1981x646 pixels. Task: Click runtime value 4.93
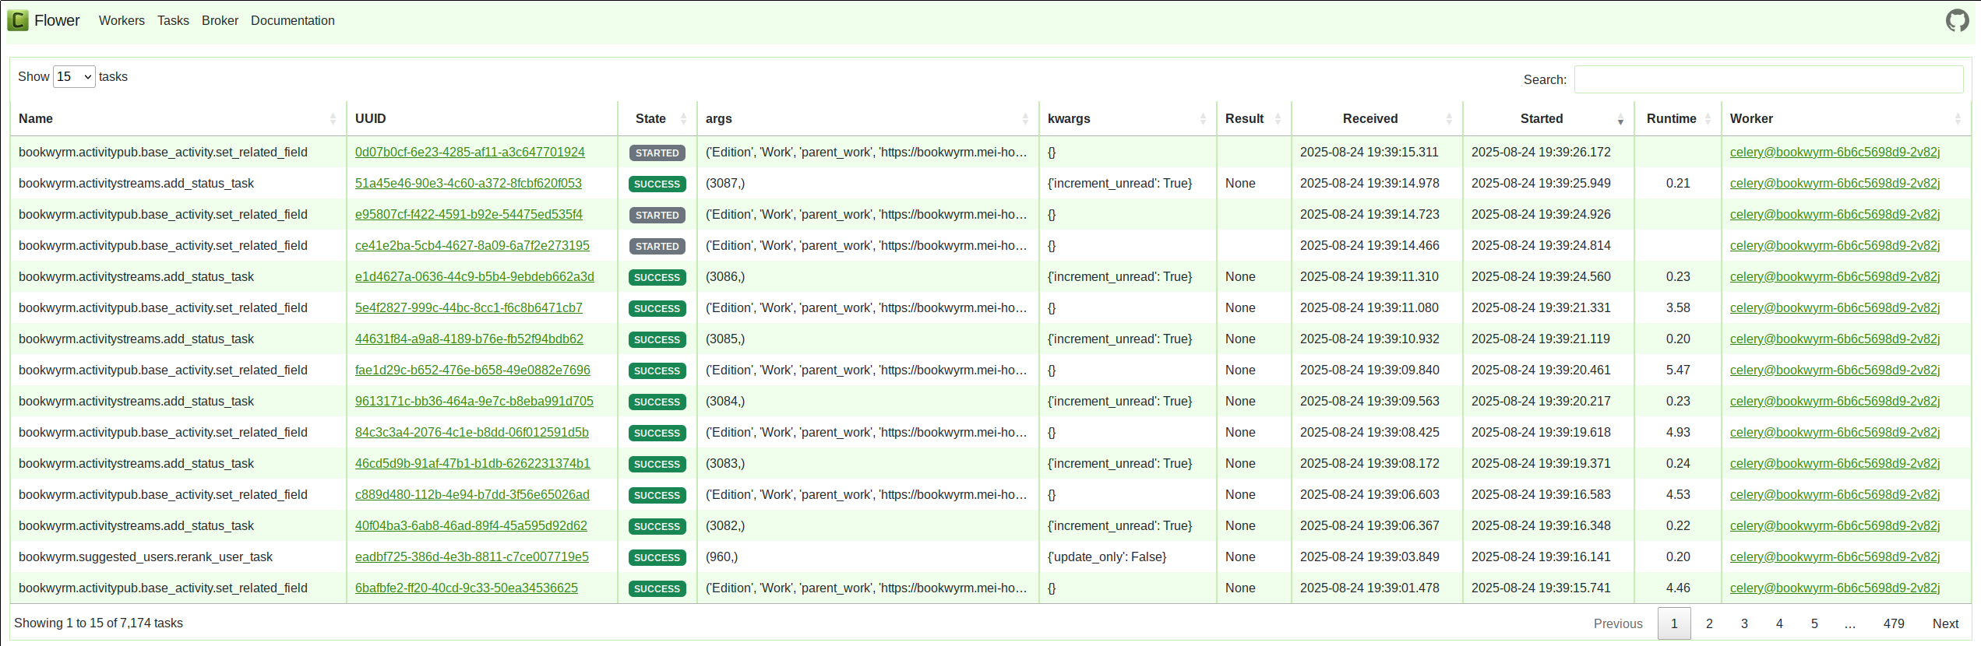coord(1678,432)
